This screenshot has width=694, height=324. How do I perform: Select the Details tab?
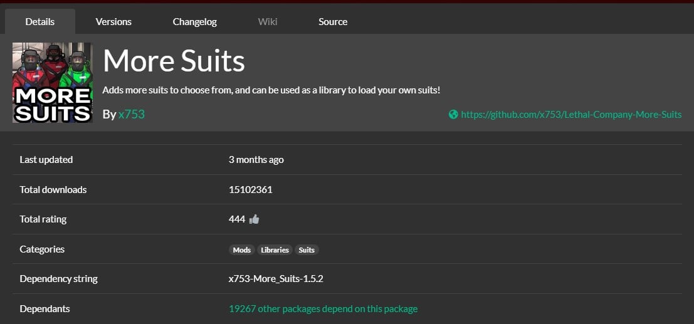(40, 22)
